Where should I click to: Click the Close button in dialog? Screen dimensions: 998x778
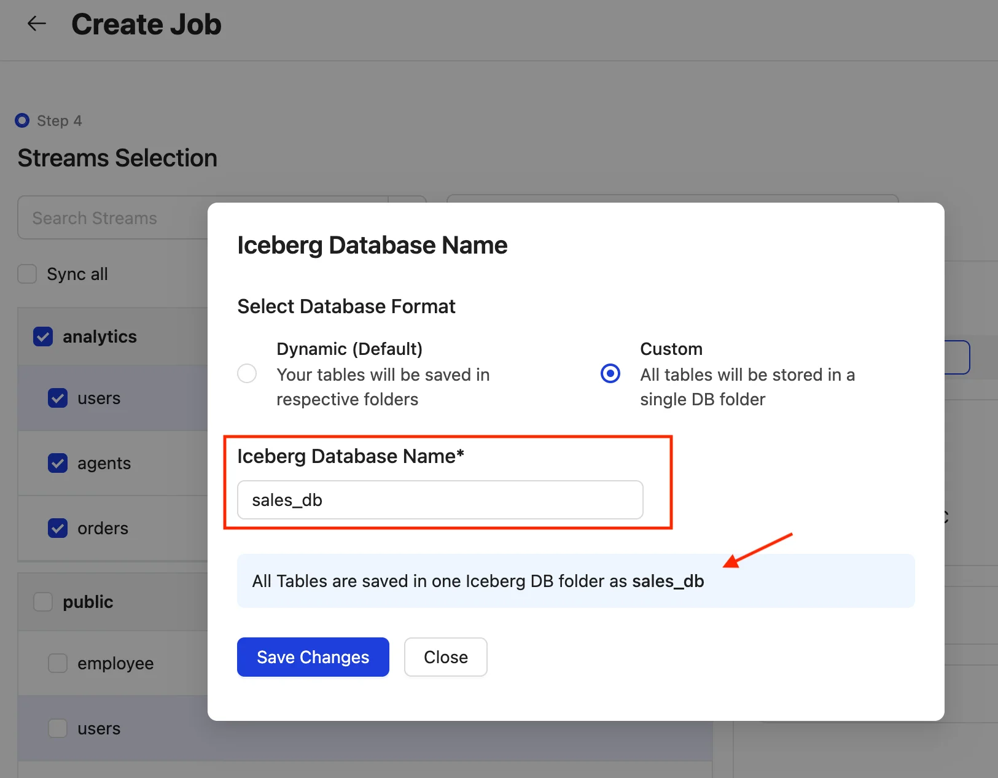tap(445, 657)
